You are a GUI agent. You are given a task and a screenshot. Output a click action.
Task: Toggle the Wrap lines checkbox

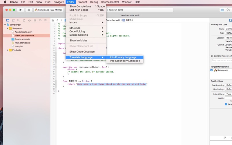[226, 104]
